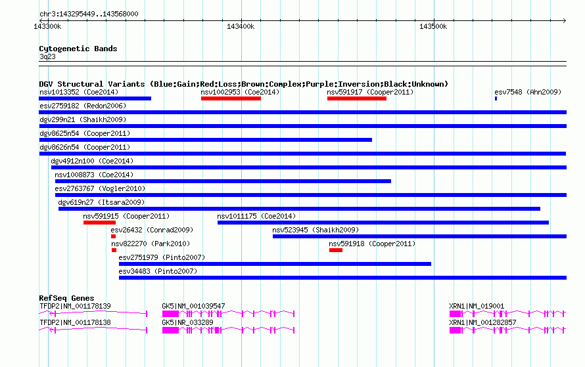Screen dimensions: 585x367
Task: Click the dgv619n27 (Itsara2009) label
Action: tap(101, 202)
